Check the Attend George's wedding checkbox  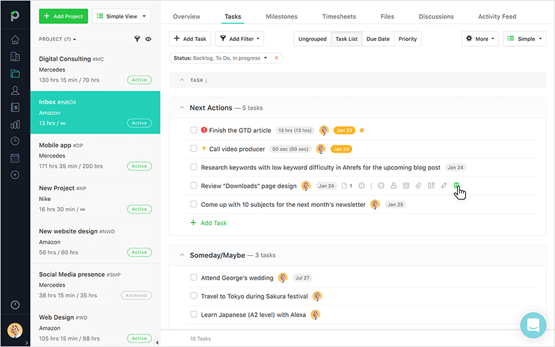[x=194, y=277]
